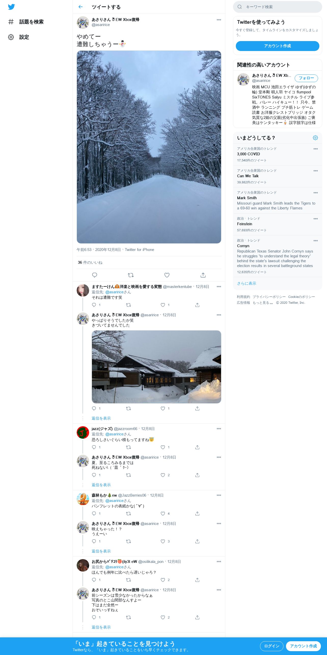Screen dimensions: 327x655
Task: Click the アカウント作成 button in the sidebar
Action: [x=278, y=46]
